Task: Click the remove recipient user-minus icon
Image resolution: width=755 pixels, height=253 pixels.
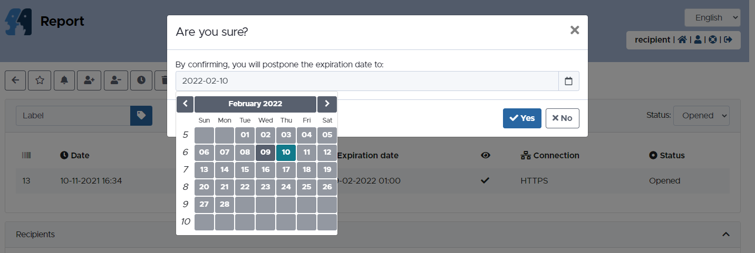Action: point(116,80)
